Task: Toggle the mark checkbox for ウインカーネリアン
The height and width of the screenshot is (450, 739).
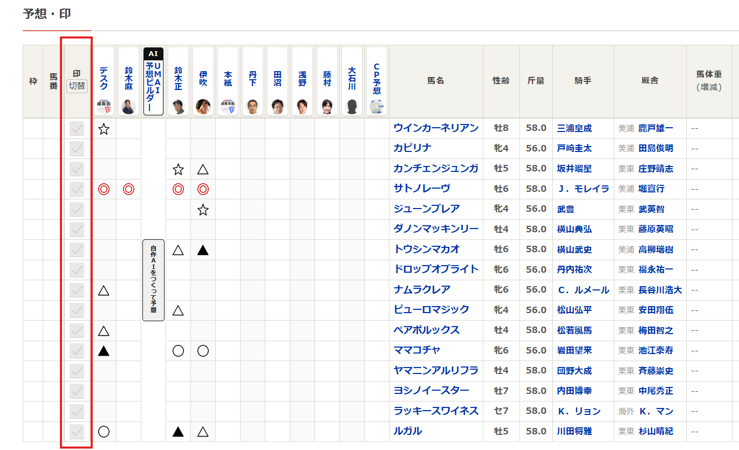Action: (x=77, y=129)
